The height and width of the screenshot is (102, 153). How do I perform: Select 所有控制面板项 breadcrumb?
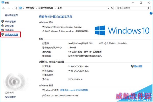[x=46, y=8]
